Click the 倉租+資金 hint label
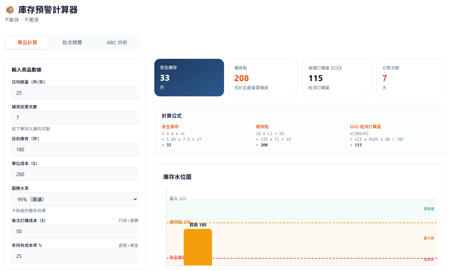 point(128,245)
